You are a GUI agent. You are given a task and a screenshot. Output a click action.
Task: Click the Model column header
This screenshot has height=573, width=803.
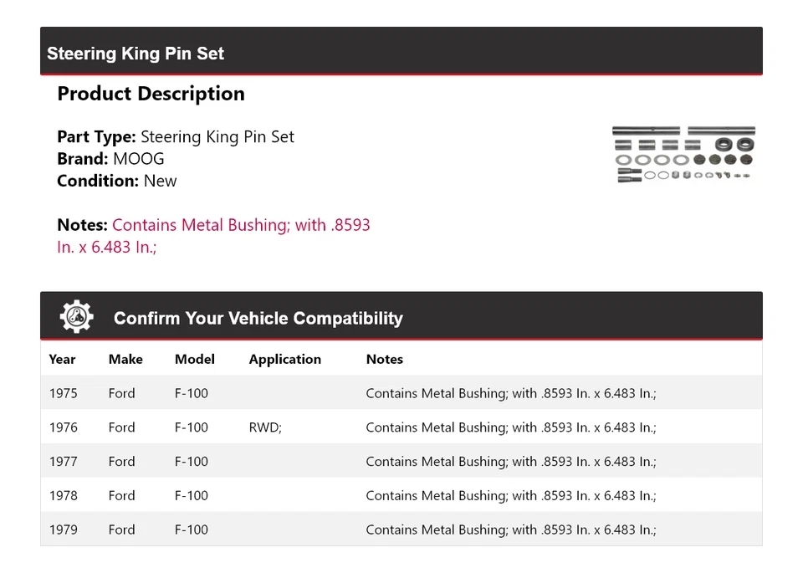[x=194, y=359]
